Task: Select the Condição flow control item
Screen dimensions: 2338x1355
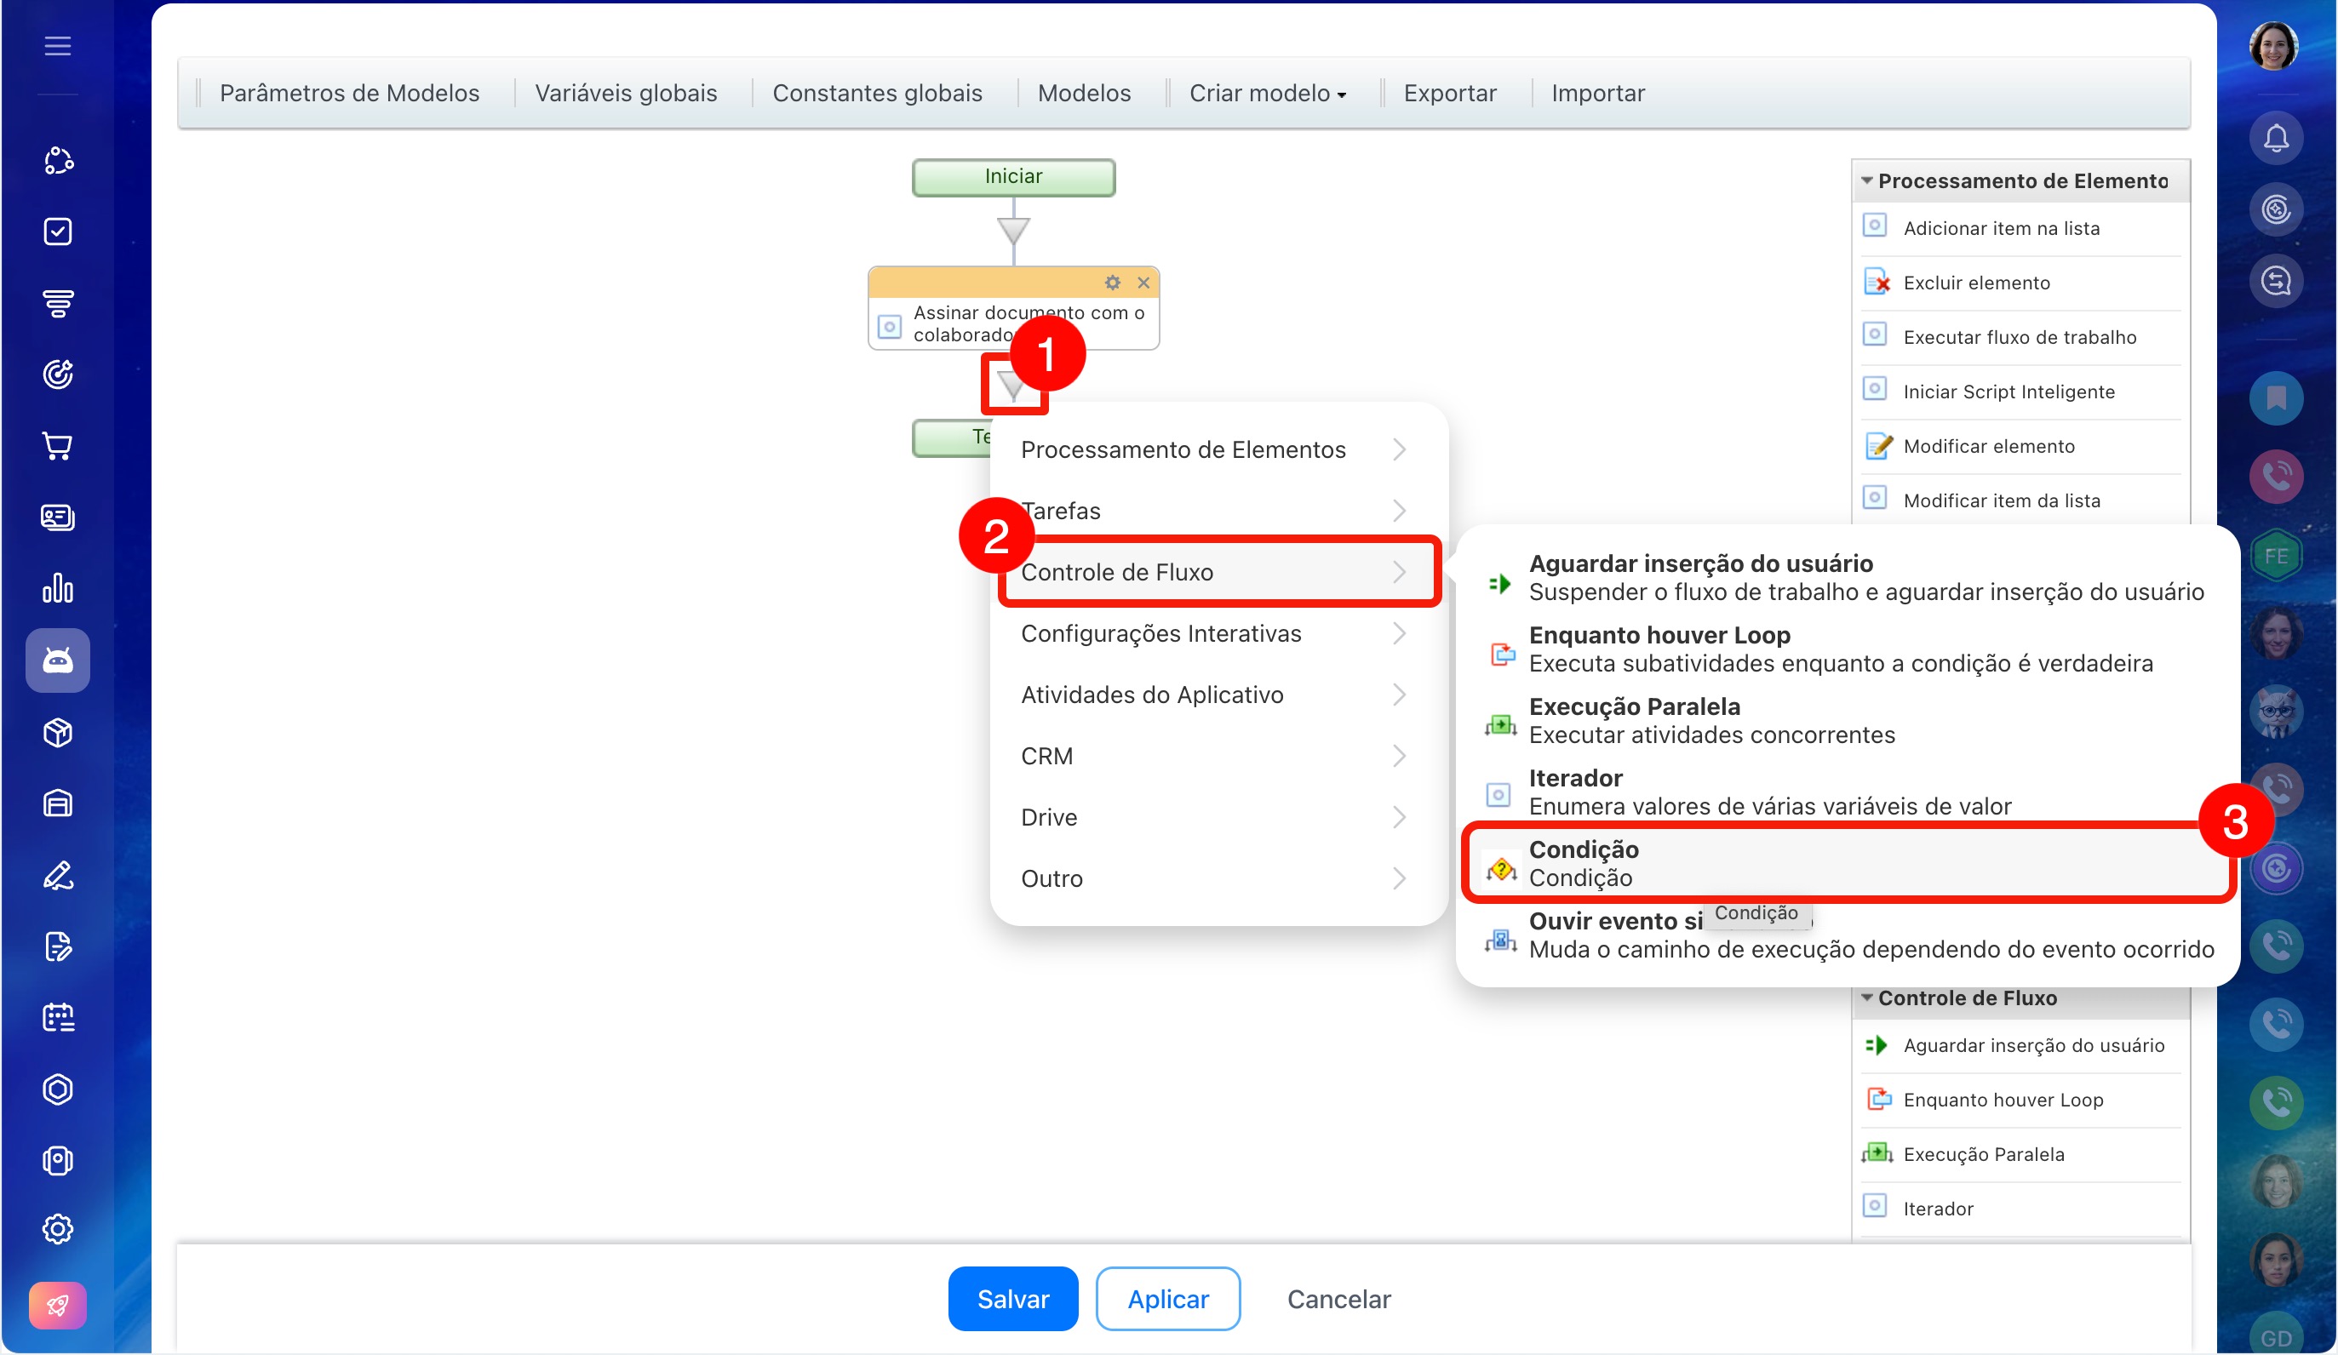Action: [x=1848, y=862]
